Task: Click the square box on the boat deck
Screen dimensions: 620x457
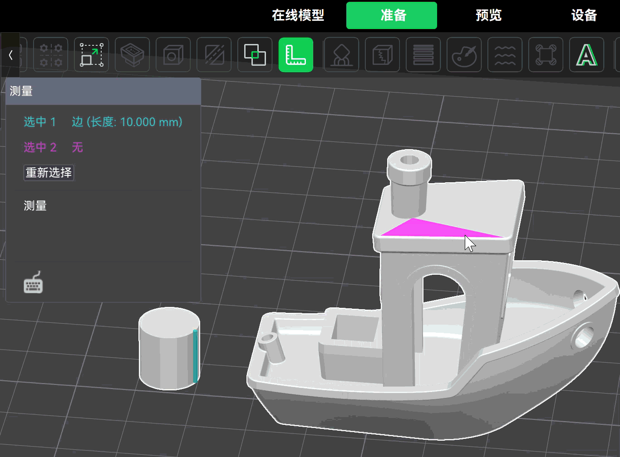Action: [x=352, y=347]
